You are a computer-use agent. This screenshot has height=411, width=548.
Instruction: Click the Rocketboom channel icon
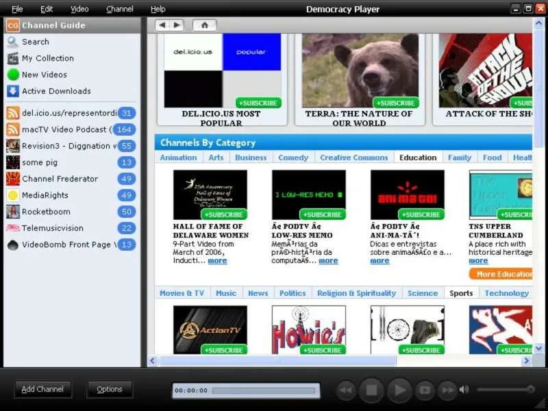point(13,212)
